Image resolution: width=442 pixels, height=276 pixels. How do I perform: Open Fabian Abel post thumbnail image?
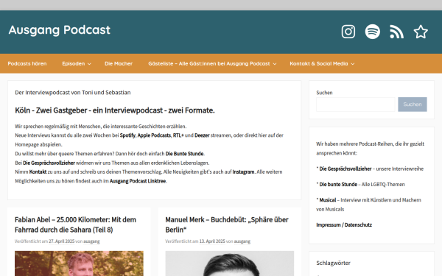(x=79, y=263)
